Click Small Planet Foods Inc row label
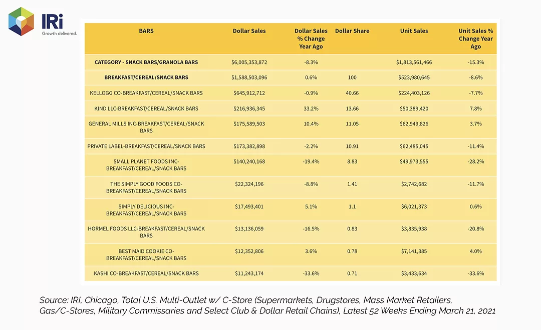The width and height of the screenshot is (541, 330). tap(146, 165)
